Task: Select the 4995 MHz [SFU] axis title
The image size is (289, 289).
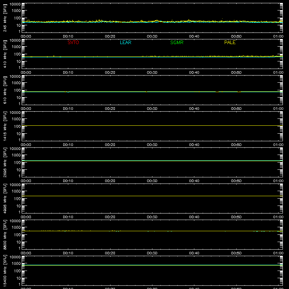Action: (x=5, y=198)
